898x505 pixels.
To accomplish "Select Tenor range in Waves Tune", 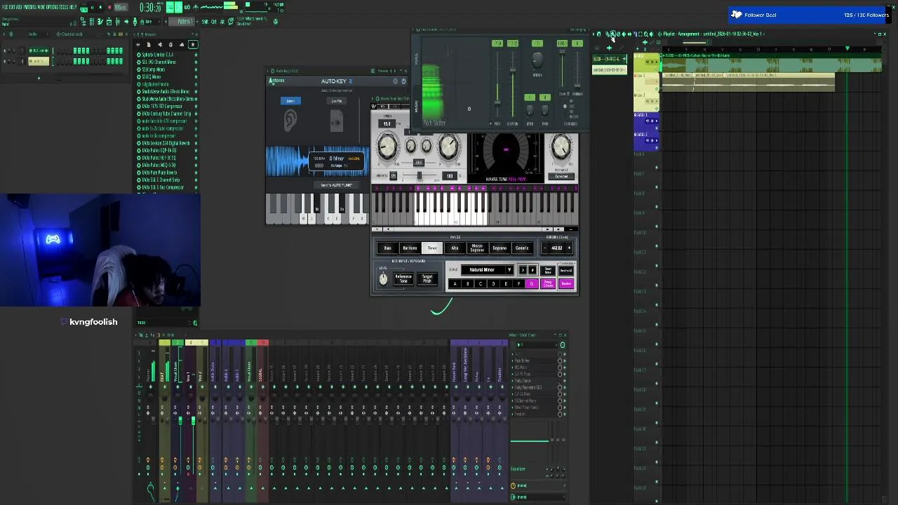I will 432,248.
